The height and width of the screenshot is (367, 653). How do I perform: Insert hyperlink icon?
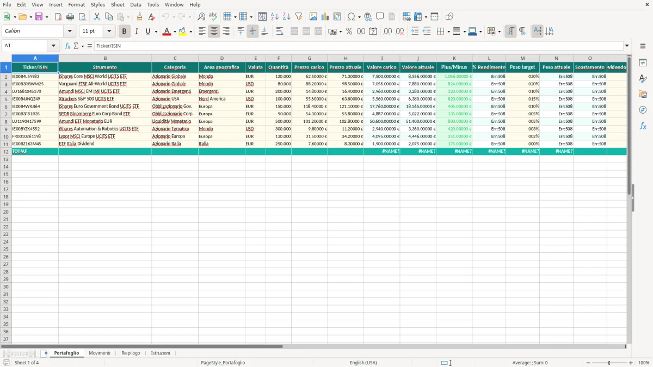click(x=368, y=17)
